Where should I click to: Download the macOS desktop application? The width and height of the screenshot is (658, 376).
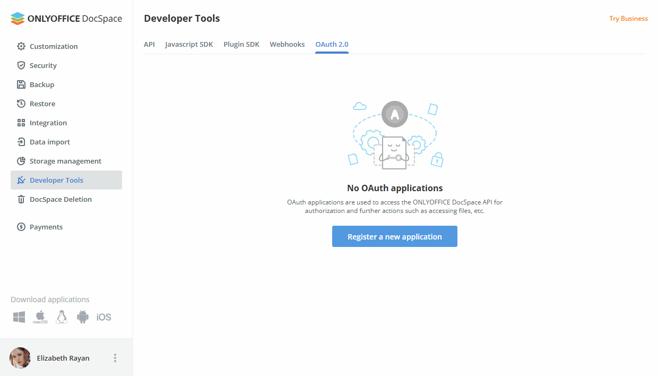pyautogui.click(x=40, y=317)
